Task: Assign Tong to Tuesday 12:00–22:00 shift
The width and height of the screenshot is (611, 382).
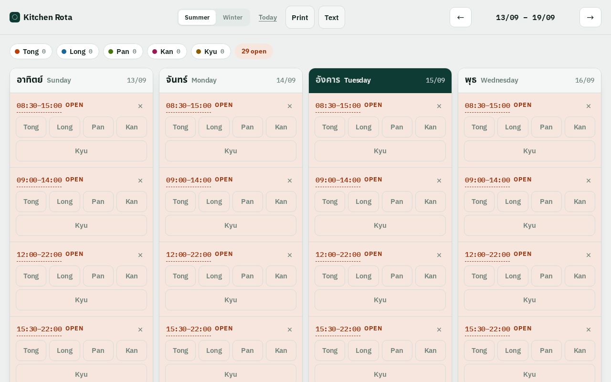Action: click(x=330, y=276)
